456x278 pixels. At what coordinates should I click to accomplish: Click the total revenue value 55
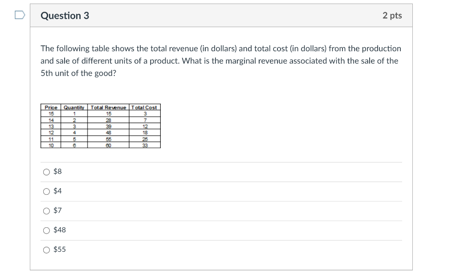tap(109, 139)
